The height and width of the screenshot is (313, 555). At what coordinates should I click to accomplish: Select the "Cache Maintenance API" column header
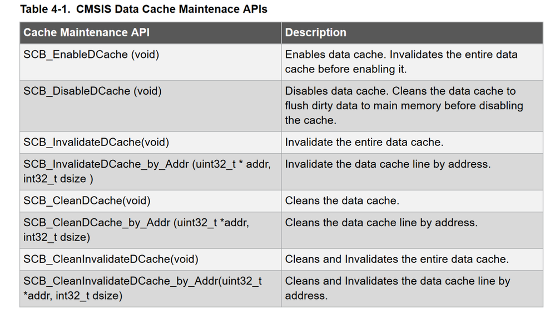[x=86, y=33]
